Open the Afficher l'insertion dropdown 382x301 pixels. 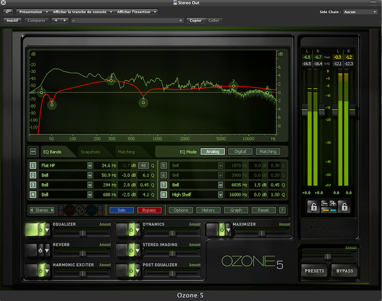tap(136, 11)
